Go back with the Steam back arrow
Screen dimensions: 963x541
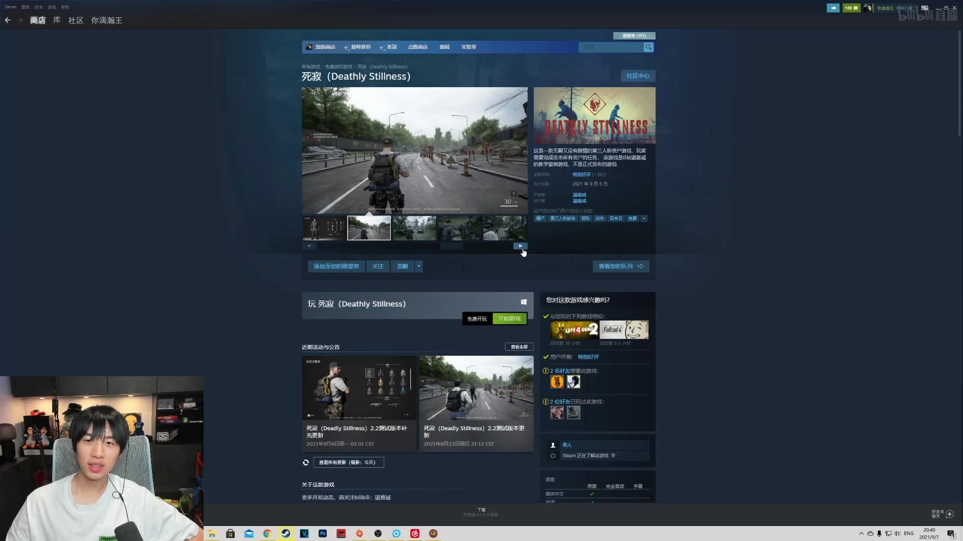click(8, 20)
